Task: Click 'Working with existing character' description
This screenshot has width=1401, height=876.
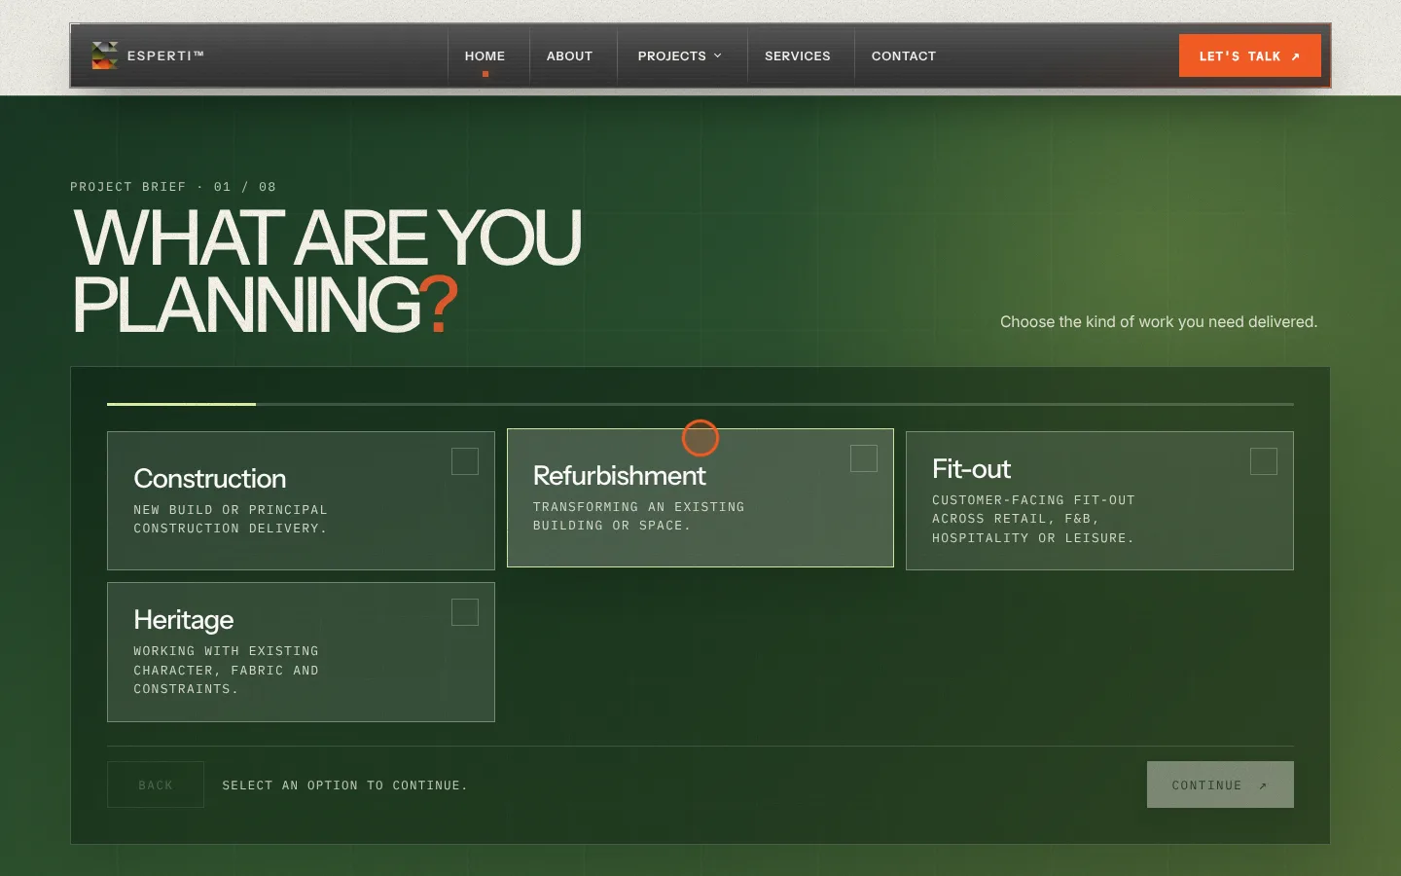Action: point(227,670)
